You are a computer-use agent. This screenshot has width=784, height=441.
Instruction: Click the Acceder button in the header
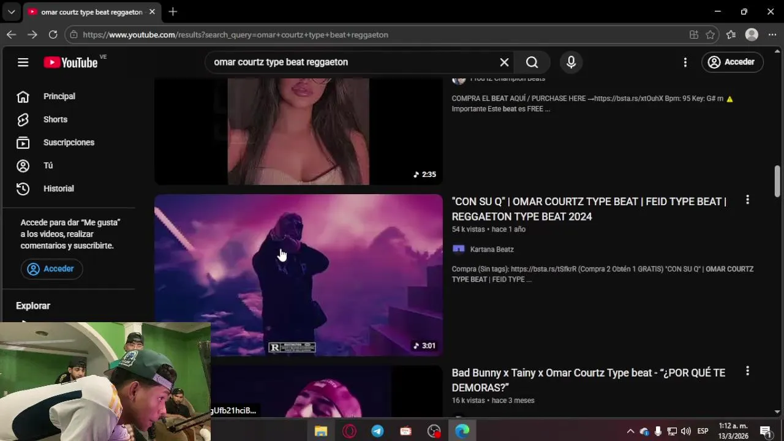click(x=731, y=62)
